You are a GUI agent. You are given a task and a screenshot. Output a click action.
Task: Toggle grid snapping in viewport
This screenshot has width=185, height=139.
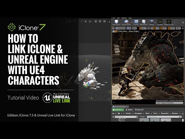pyautogui.click(x=155, y=28)
